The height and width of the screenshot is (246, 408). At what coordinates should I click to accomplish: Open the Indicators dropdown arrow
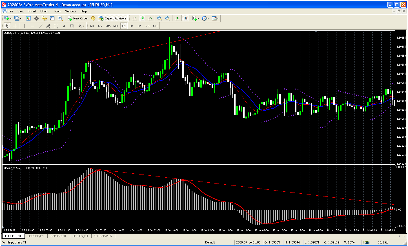tap(198, 18)
